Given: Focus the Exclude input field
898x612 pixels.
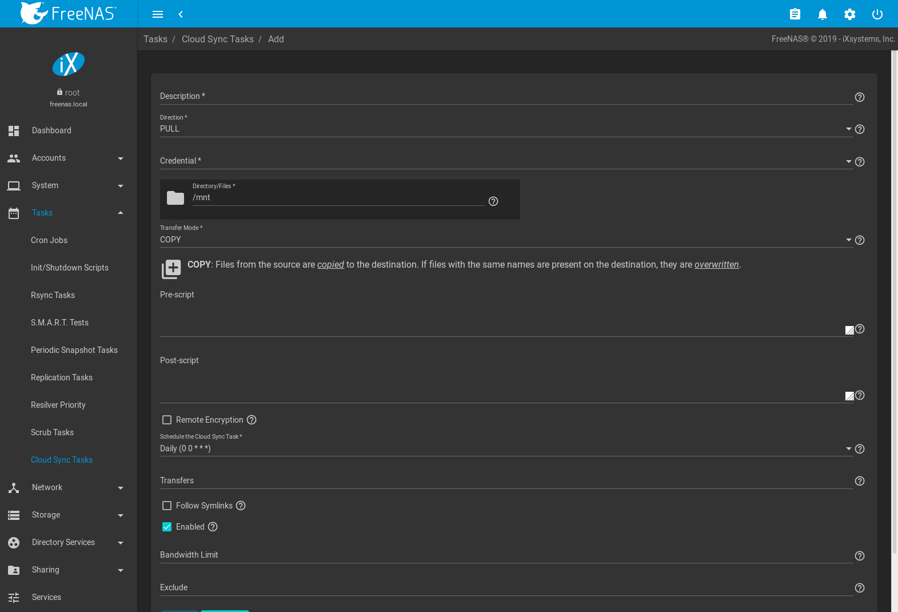Looking at the screenshot, I should coord(506,587).
